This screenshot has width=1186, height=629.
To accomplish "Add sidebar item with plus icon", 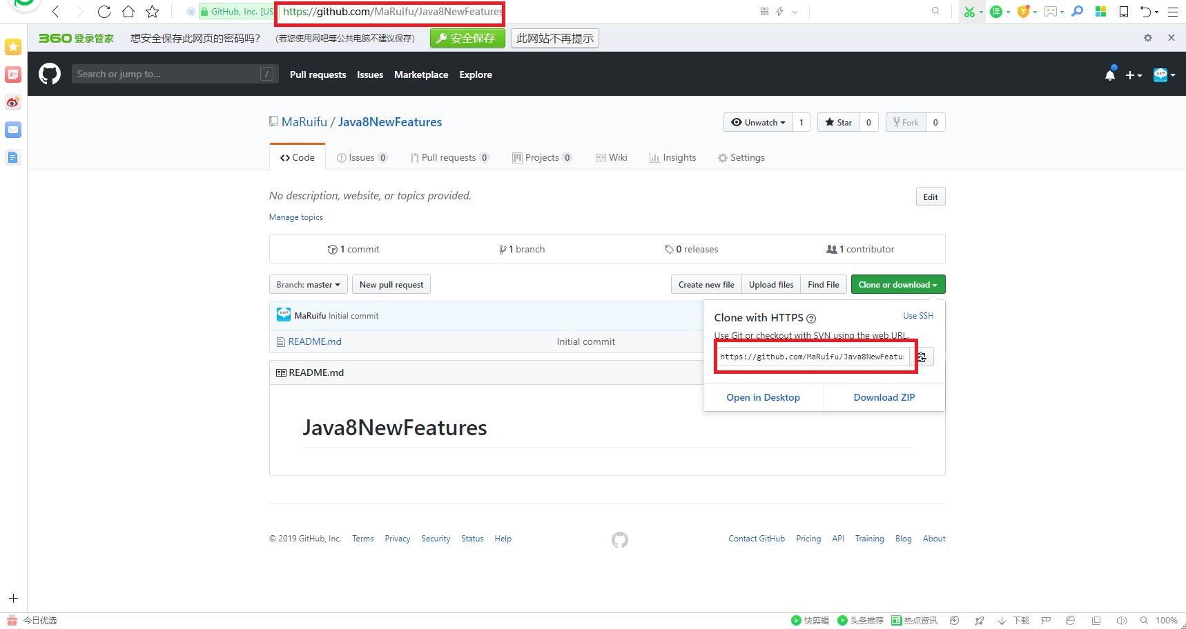I will click(x=13, y=599).
